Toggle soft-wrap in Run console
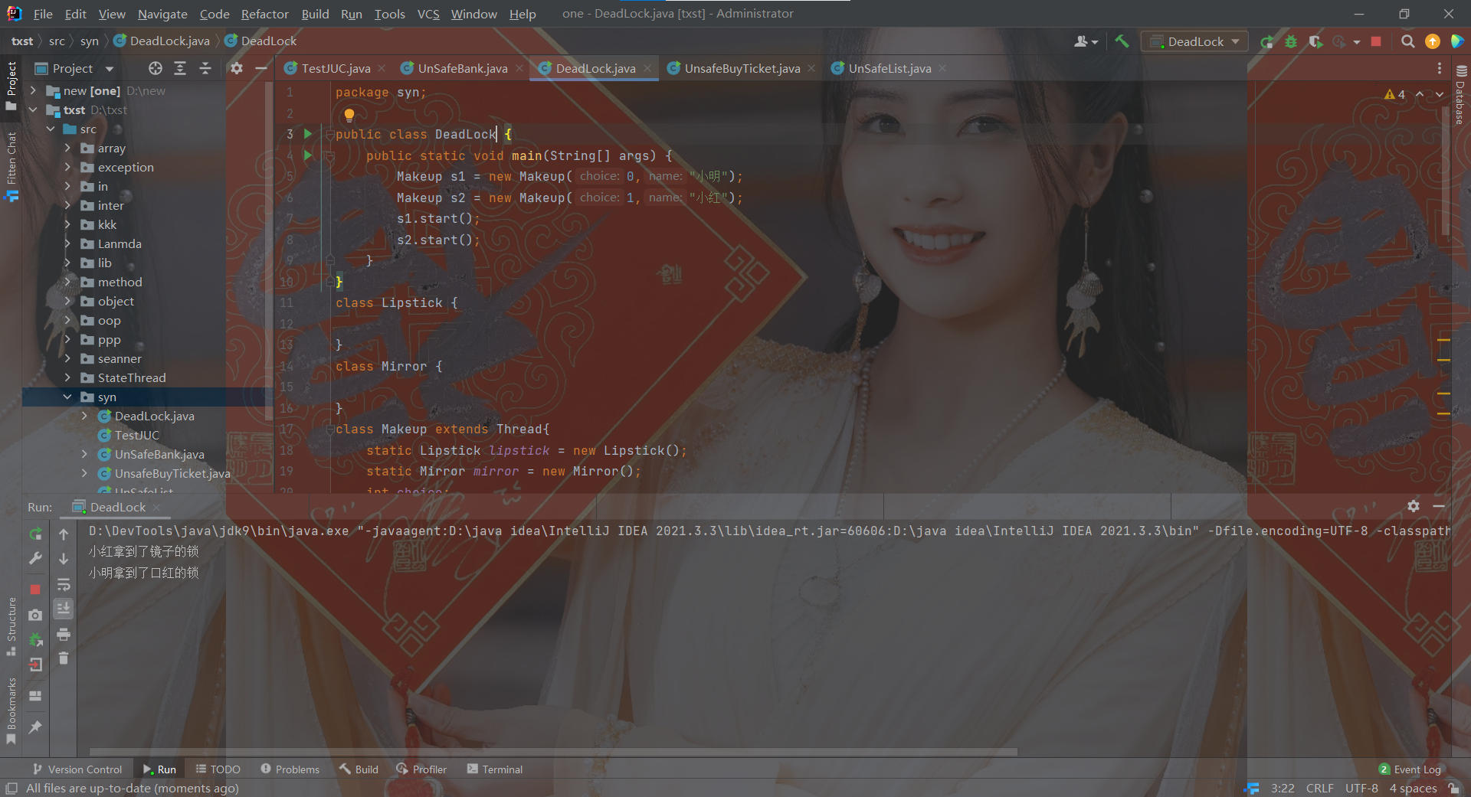1471x797 pixels. tap(64, 585)
